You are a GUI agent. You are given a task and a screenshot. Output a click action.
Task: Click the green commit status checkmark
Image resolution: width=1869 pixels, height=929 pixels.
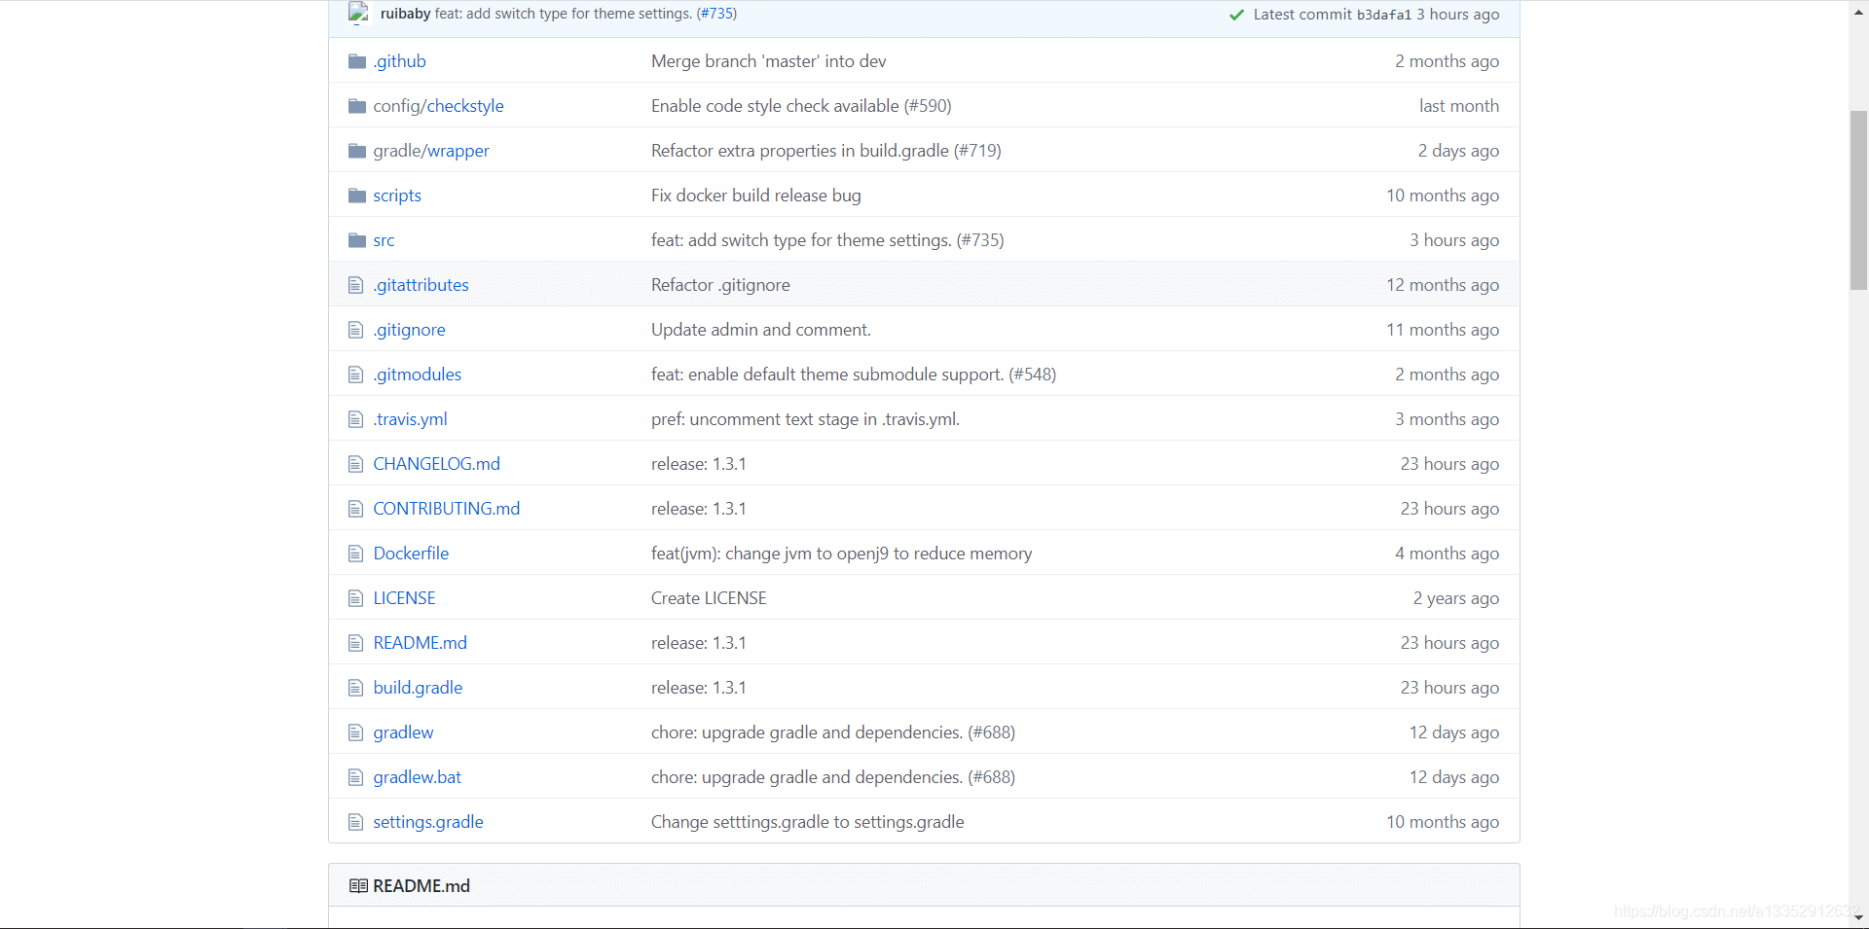(x=1236, y=15)
